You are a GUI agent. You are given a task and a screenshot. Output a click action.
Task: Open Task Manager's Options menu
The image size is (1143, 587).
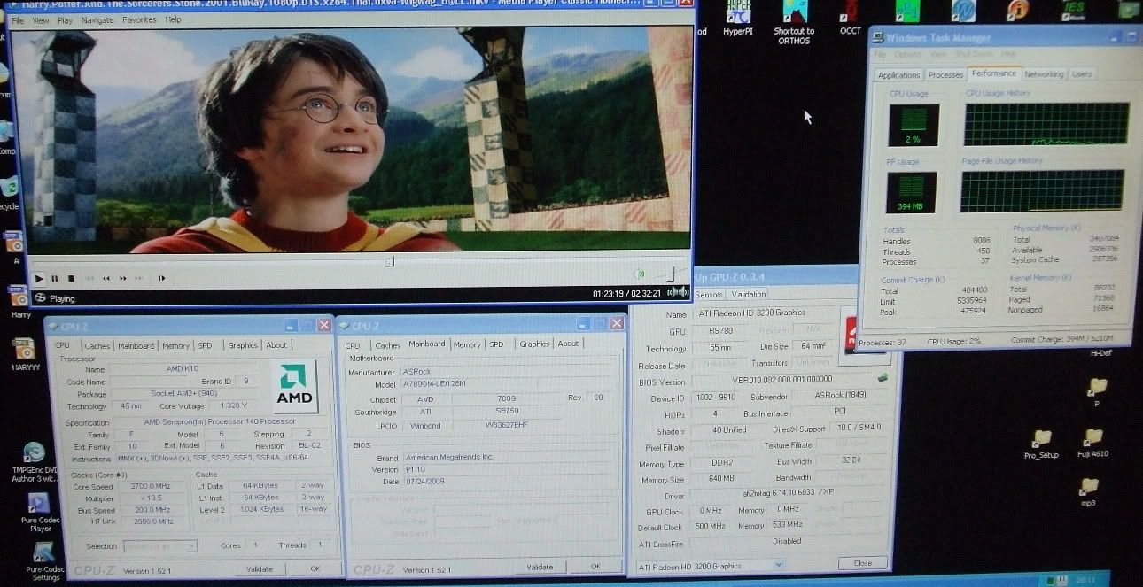(907, 55)
